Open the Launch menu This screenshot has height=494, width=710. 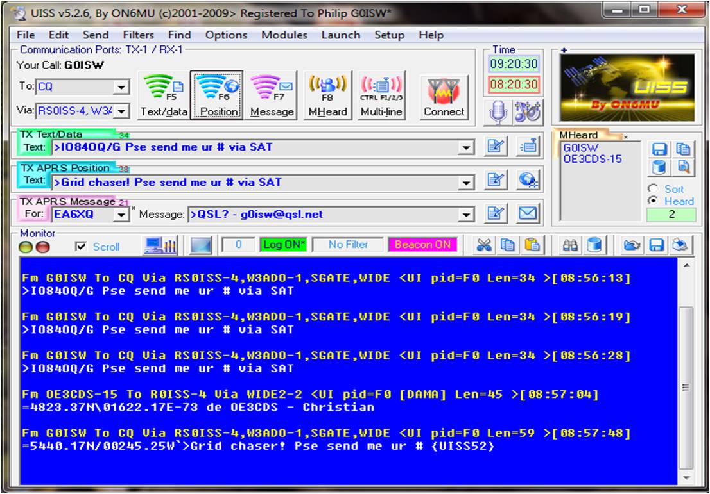click(341, 35)
